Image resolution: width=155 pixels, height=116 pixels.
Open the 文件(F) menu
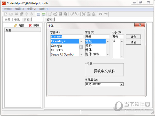8,9
